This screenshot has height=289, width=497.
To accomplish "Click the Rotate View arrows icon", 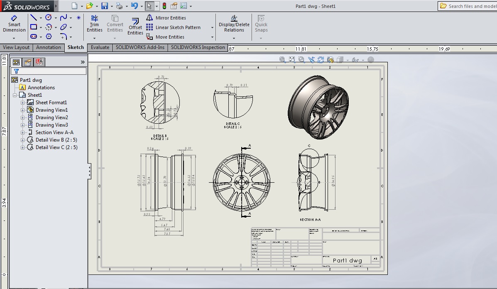I will click(x=321, y=59).
